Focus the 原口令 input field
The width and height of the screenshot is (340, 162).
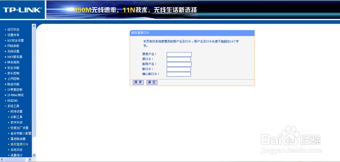pyautogui.click(x=179, y=59)
